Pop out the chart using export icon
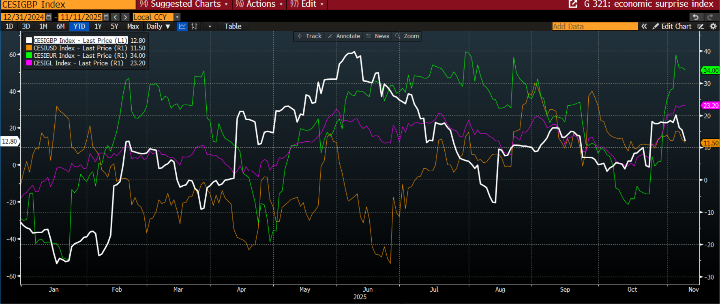 (x=573, y=4)
